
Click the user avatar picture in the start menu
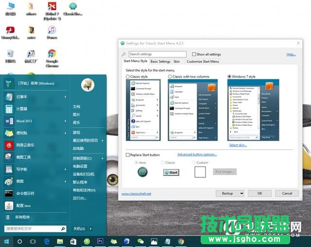click(87, 85)
